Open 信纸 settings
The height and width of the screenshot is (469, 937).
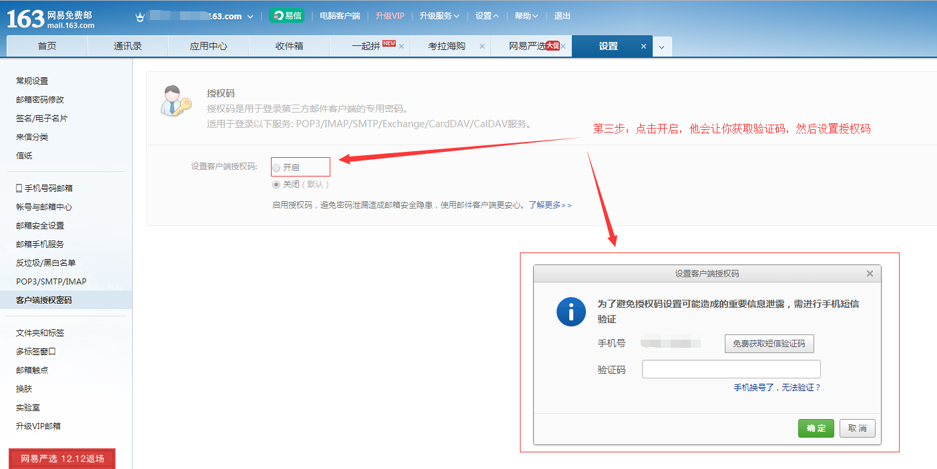[24, 155]
